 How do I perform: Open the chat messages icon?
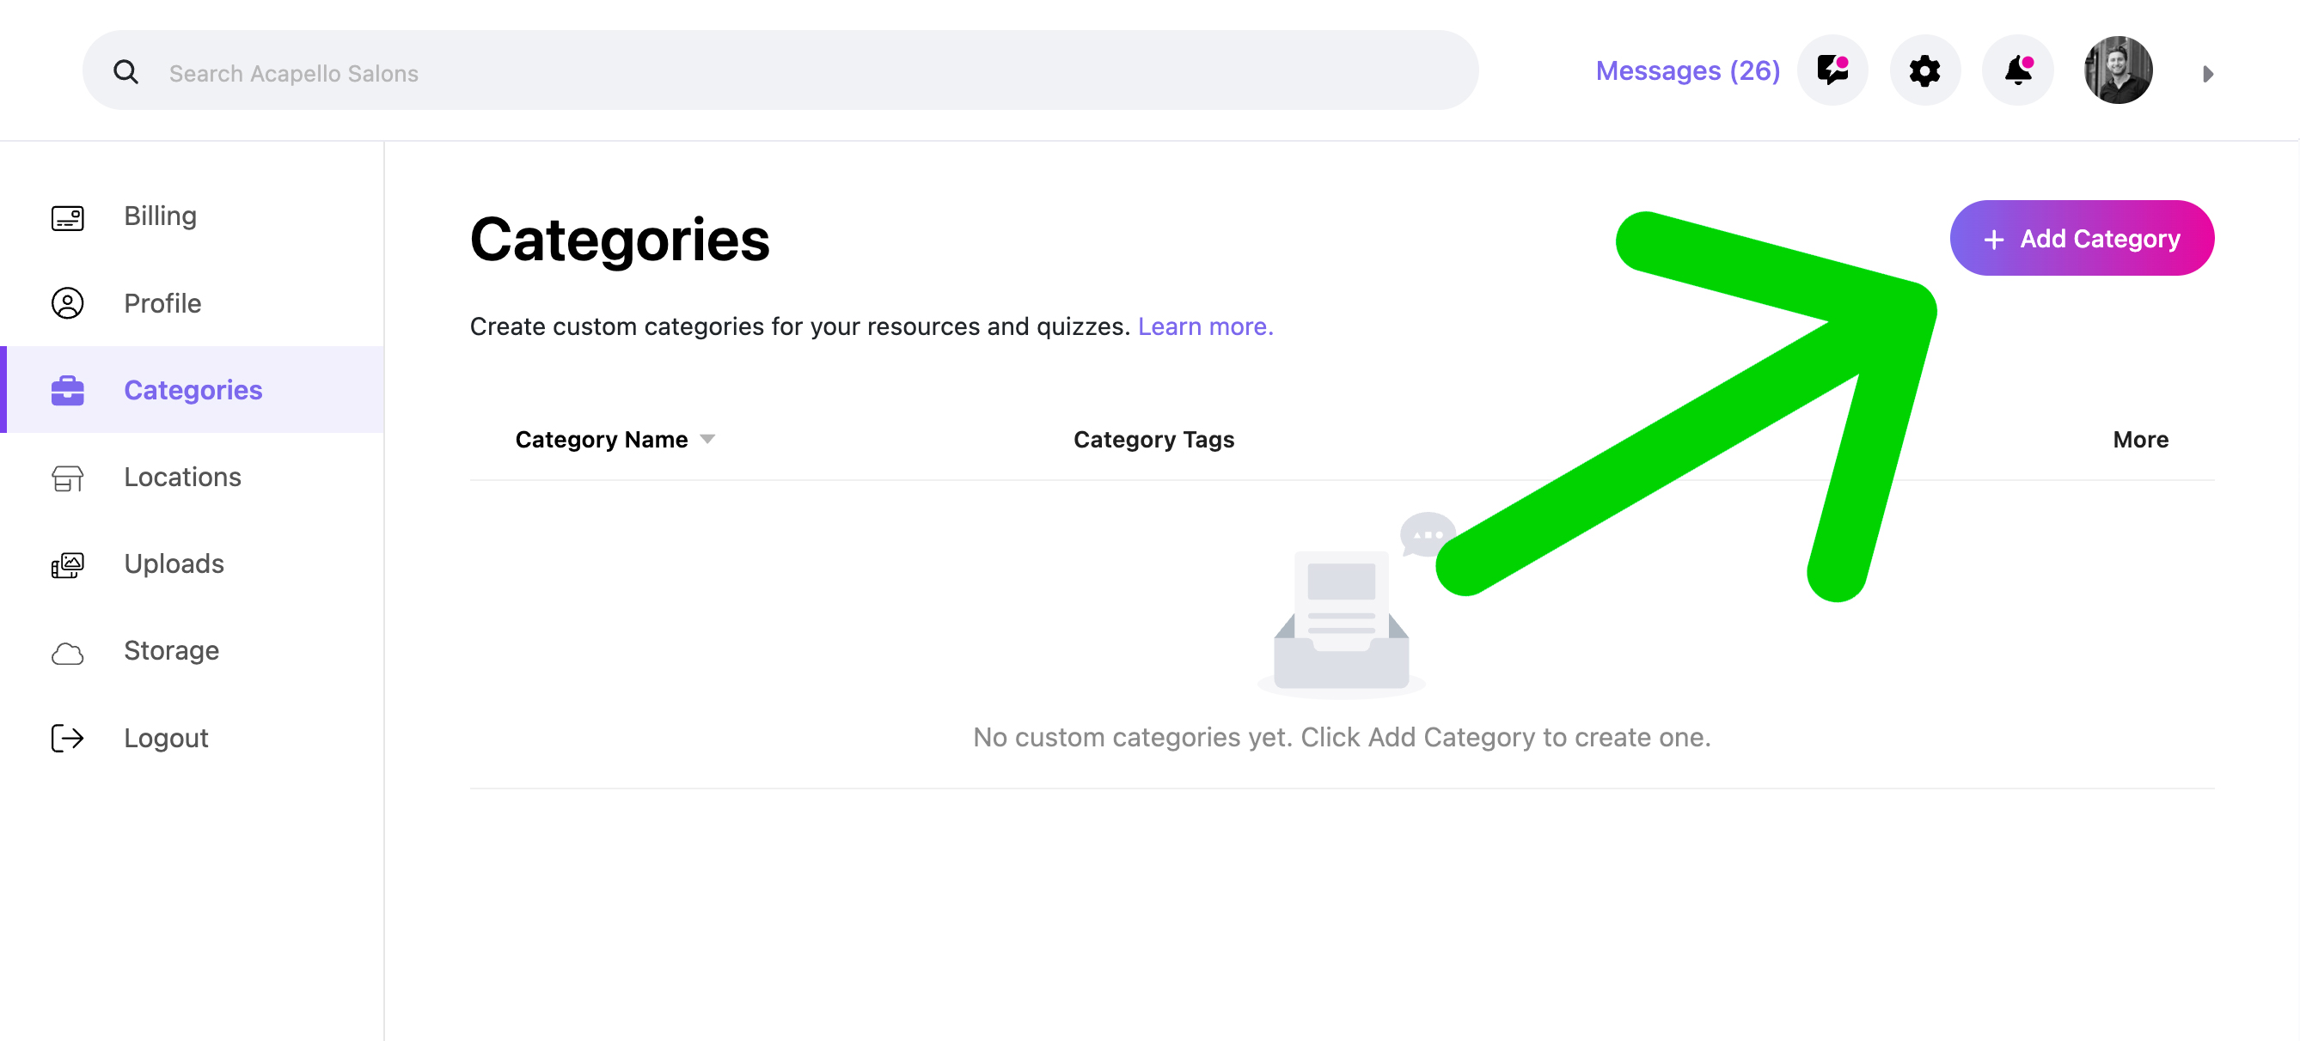coord(1832,70)
